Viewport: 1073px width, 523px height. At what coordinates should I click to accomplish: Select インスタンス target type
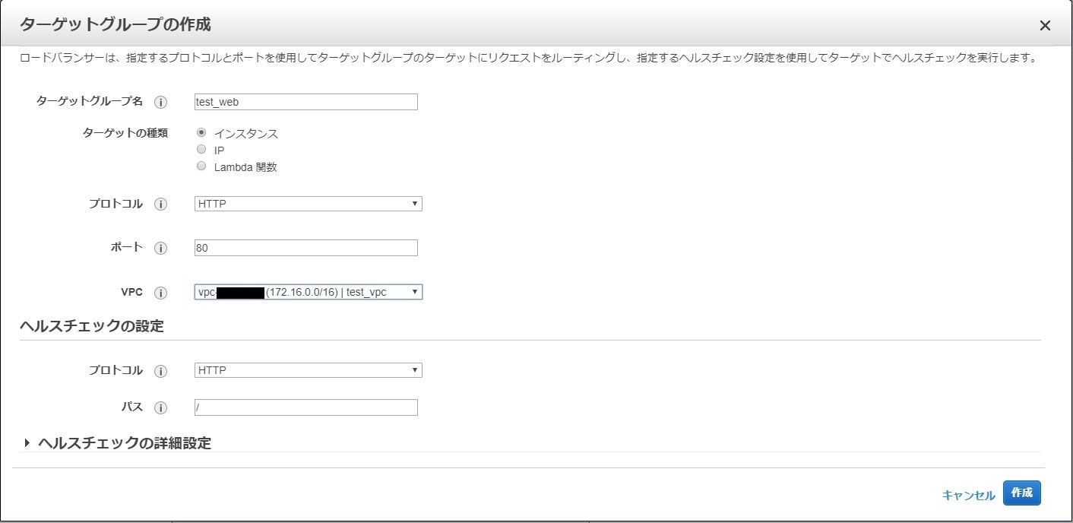pos(201,132)
